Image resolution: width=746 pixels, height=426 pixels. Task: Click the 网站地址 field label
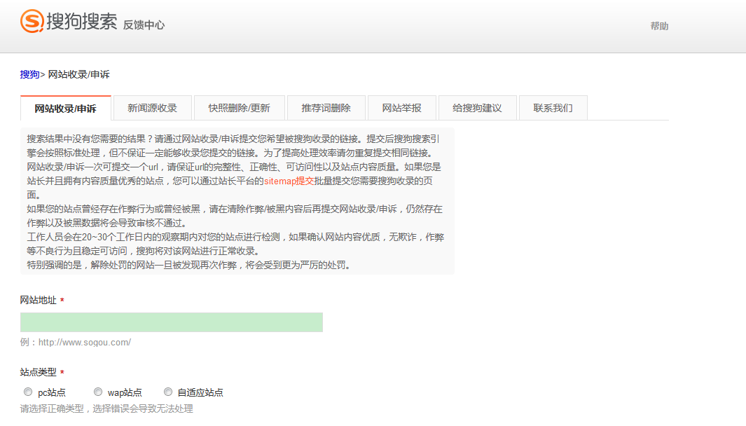tap(38, 301)
